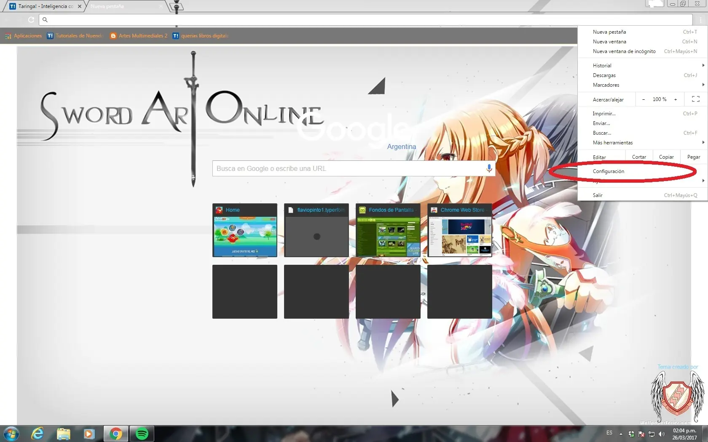
Task: Click the Chrome taskbar icon
Action: [116, 434]
